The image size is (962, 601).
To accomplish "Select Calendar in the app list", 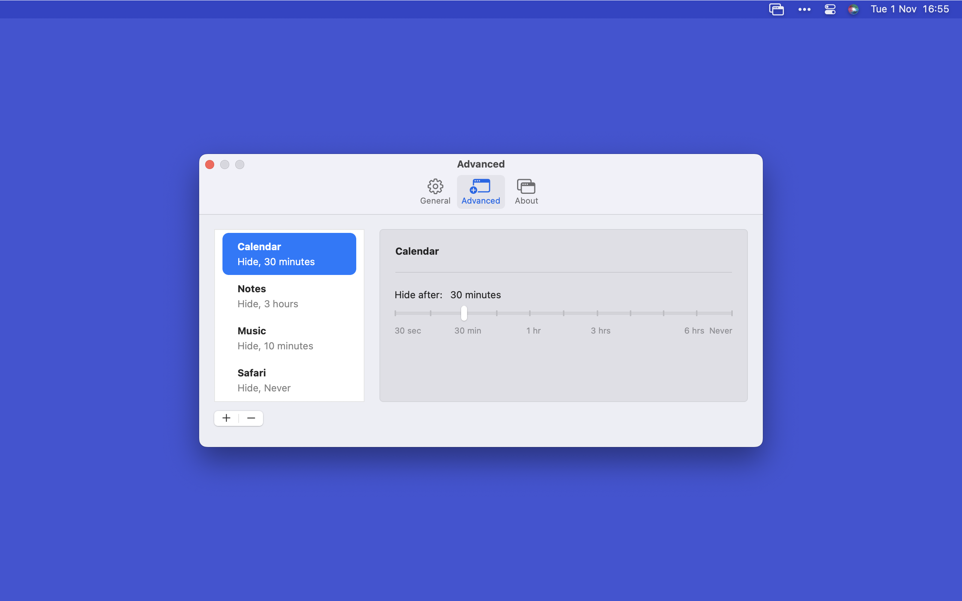I will [x=289, y=254].
